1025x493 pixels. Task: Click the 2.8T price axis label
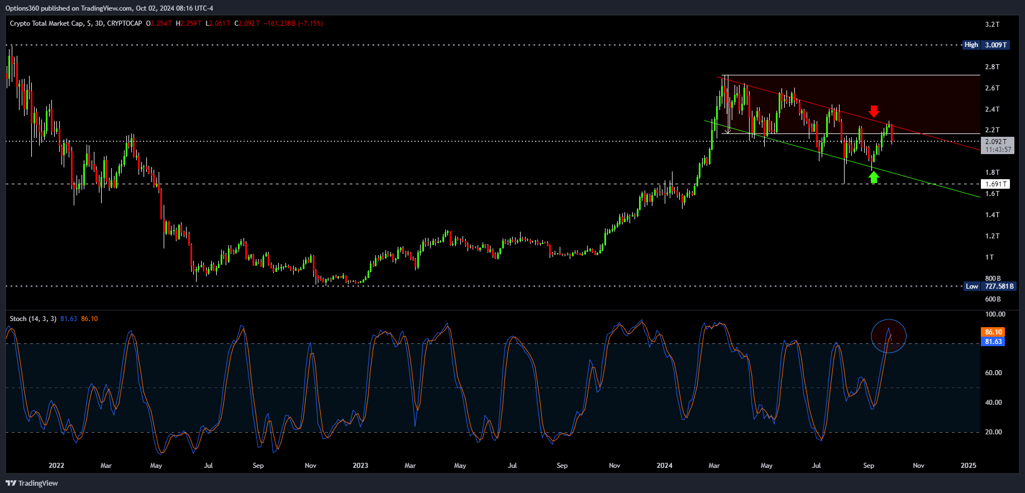pos(992,67)
